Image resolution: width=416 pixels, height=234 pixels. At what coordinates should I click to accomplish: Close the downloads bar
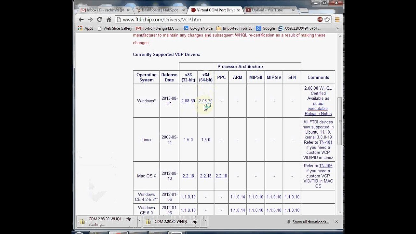point(336,222)
